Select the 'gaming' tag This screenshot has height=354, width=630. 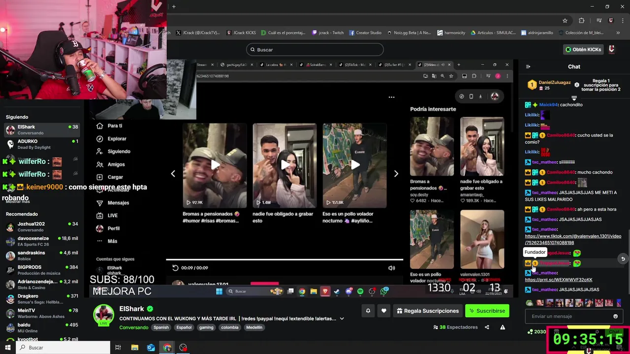coord(206,327)
